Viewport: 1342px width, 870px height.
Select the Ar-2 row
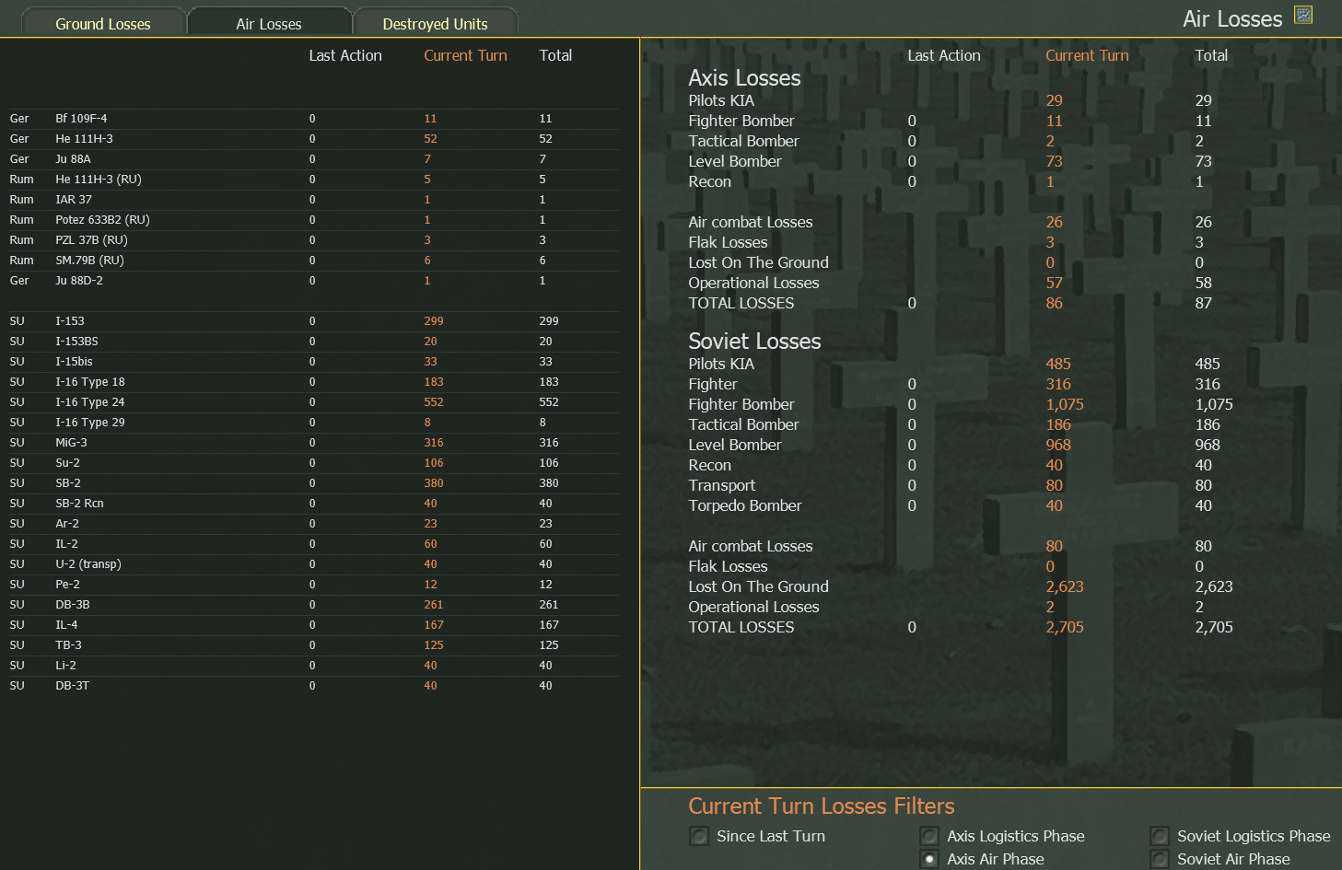[313, 524]
